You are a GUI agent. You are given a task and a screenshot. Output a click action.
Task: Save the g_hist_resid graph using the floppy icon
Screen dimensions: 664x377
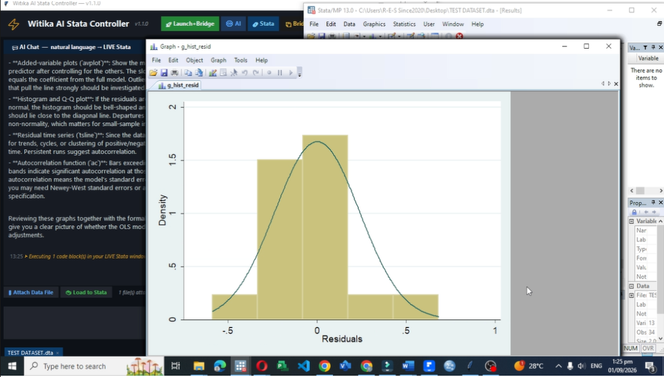tap(164, 73)
